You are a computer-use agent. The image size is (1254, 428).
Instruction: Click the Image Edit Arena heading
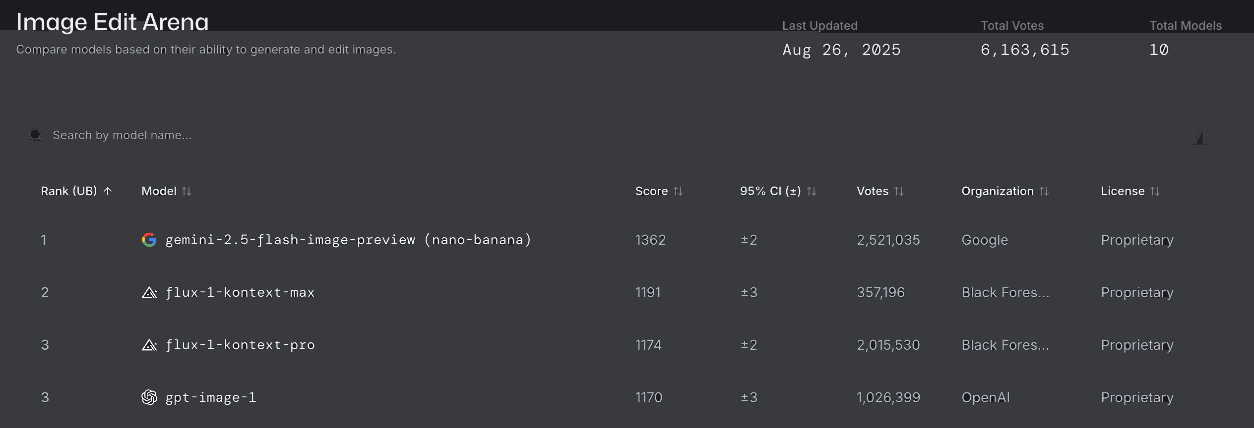113,22
